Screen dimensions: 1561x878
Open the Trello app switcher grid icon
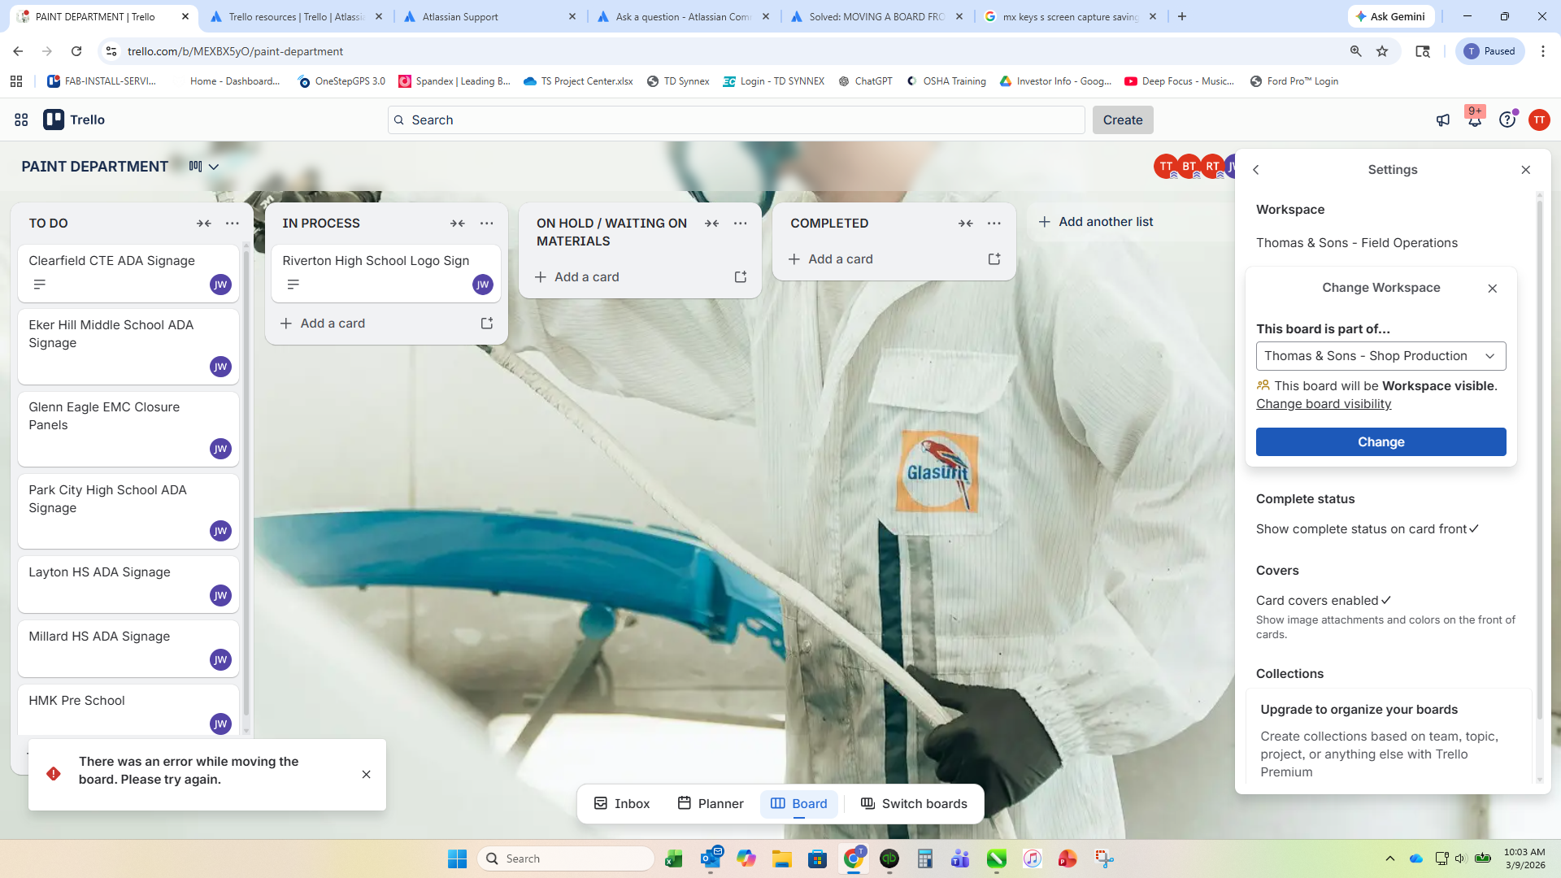[x=21, y=120]
